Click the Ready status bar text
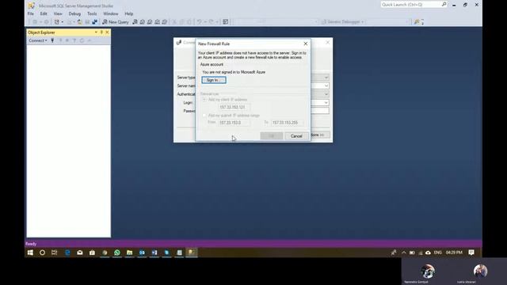The image size is (507, 285). (x=31, y=244)
